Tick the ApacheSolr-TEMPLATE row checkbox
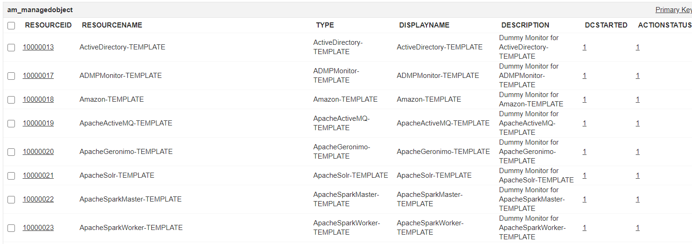 coord(11,176)
